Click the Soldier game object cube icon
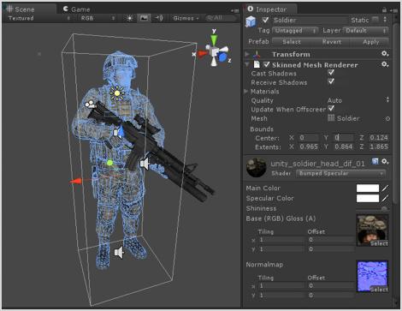 click(x=251, y=21)
